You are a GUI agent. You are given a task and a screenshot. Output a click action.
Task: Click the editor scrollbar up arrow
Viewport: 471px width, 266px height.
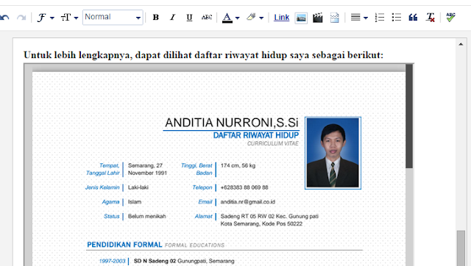click(461, 44)
